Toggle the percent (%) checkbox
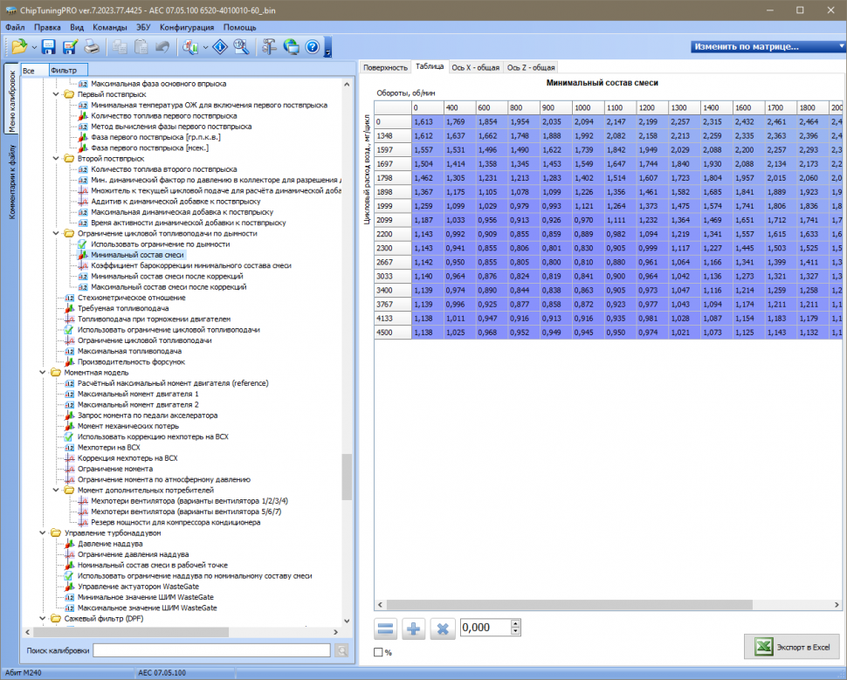The height and width of the screenshot is (680, 847). (x=378, y=652)
